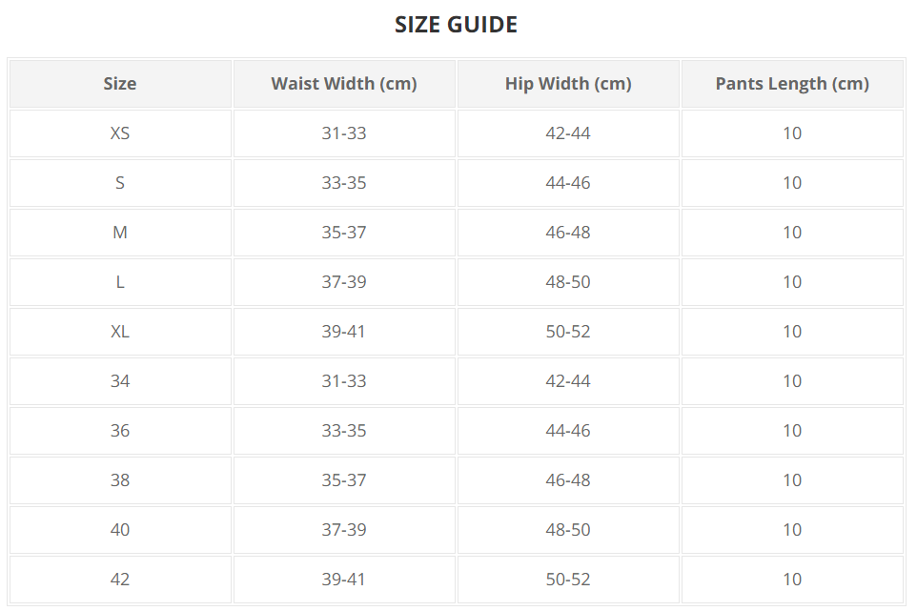Click the Waist Width (cm) header
Image resolution: width=917 pixels, height=611 pixels.
[344, 84]
